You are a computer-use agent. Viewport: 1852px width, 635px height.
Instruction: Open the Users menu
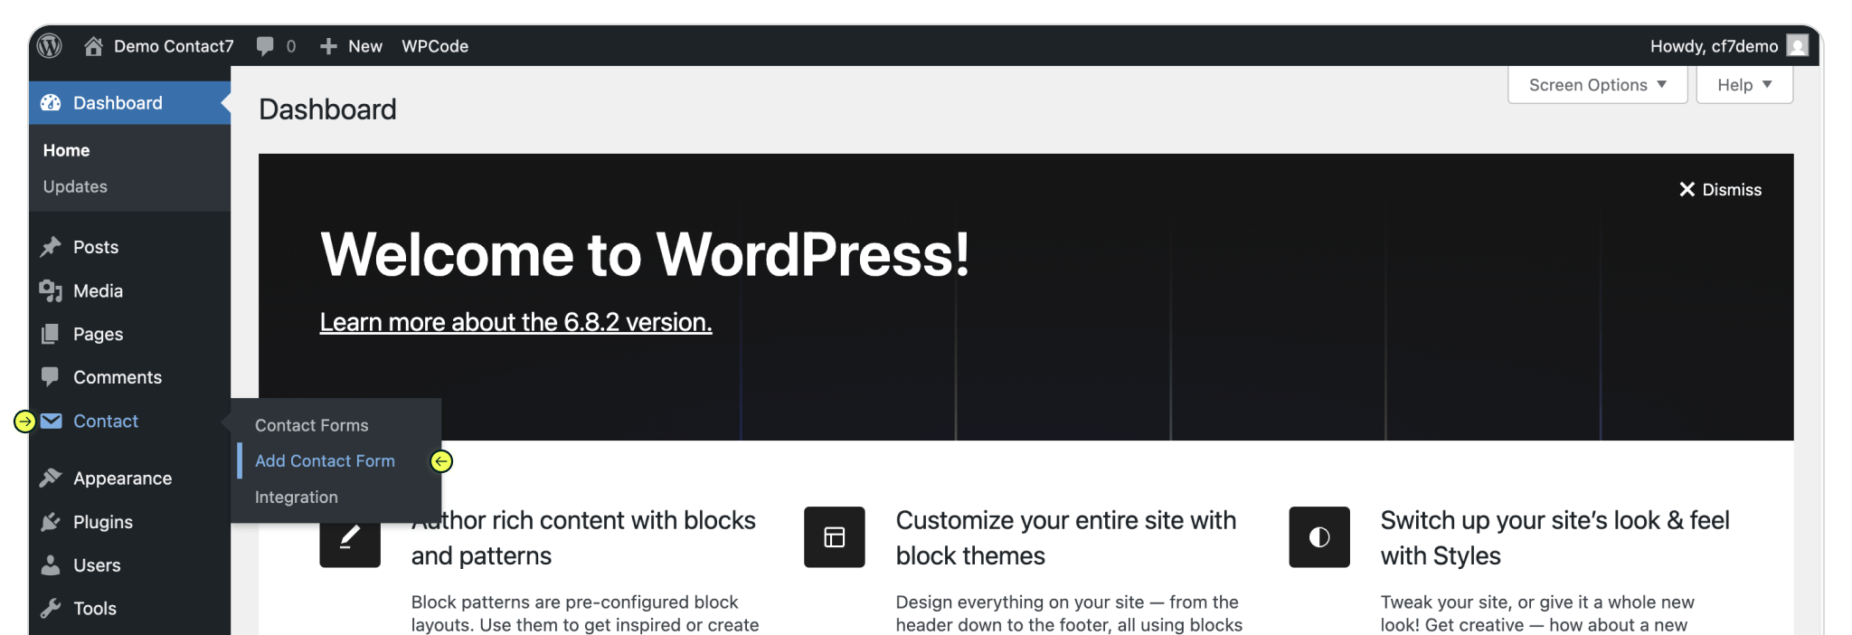pos(129,565)
